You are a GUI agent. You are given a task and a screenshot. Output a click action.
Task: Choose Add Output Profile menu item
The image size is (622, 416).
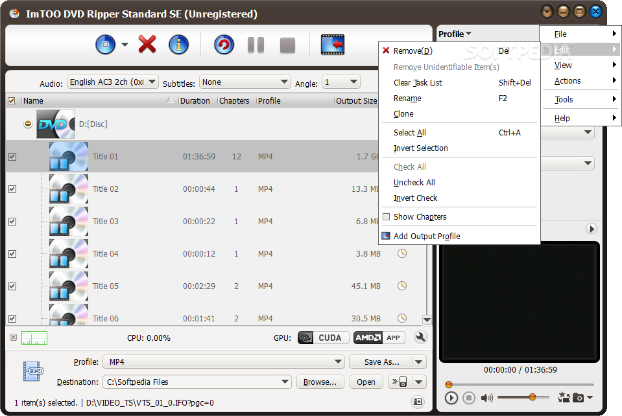coord(459,236)
